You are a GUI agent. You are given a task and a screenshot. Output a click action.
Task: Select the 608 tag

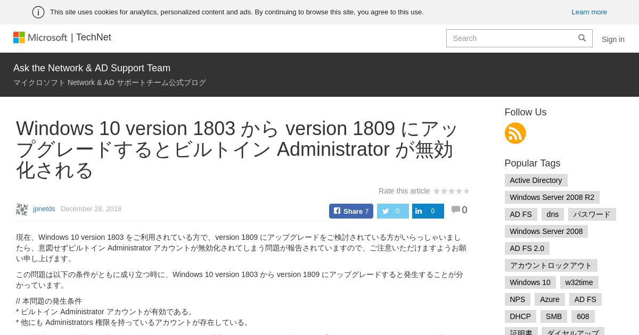click(x=583, y=316)
